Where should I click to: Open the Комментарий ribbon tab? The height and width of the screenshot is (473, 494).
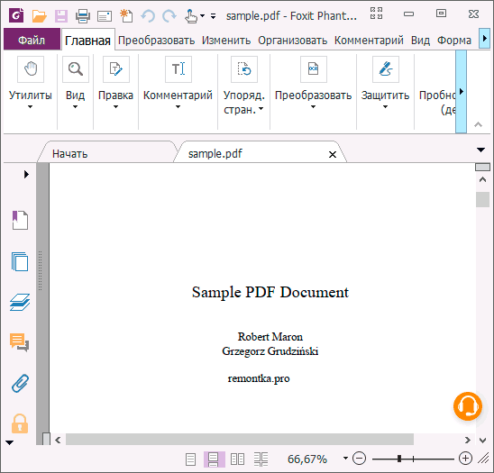[x=369, y=41]
